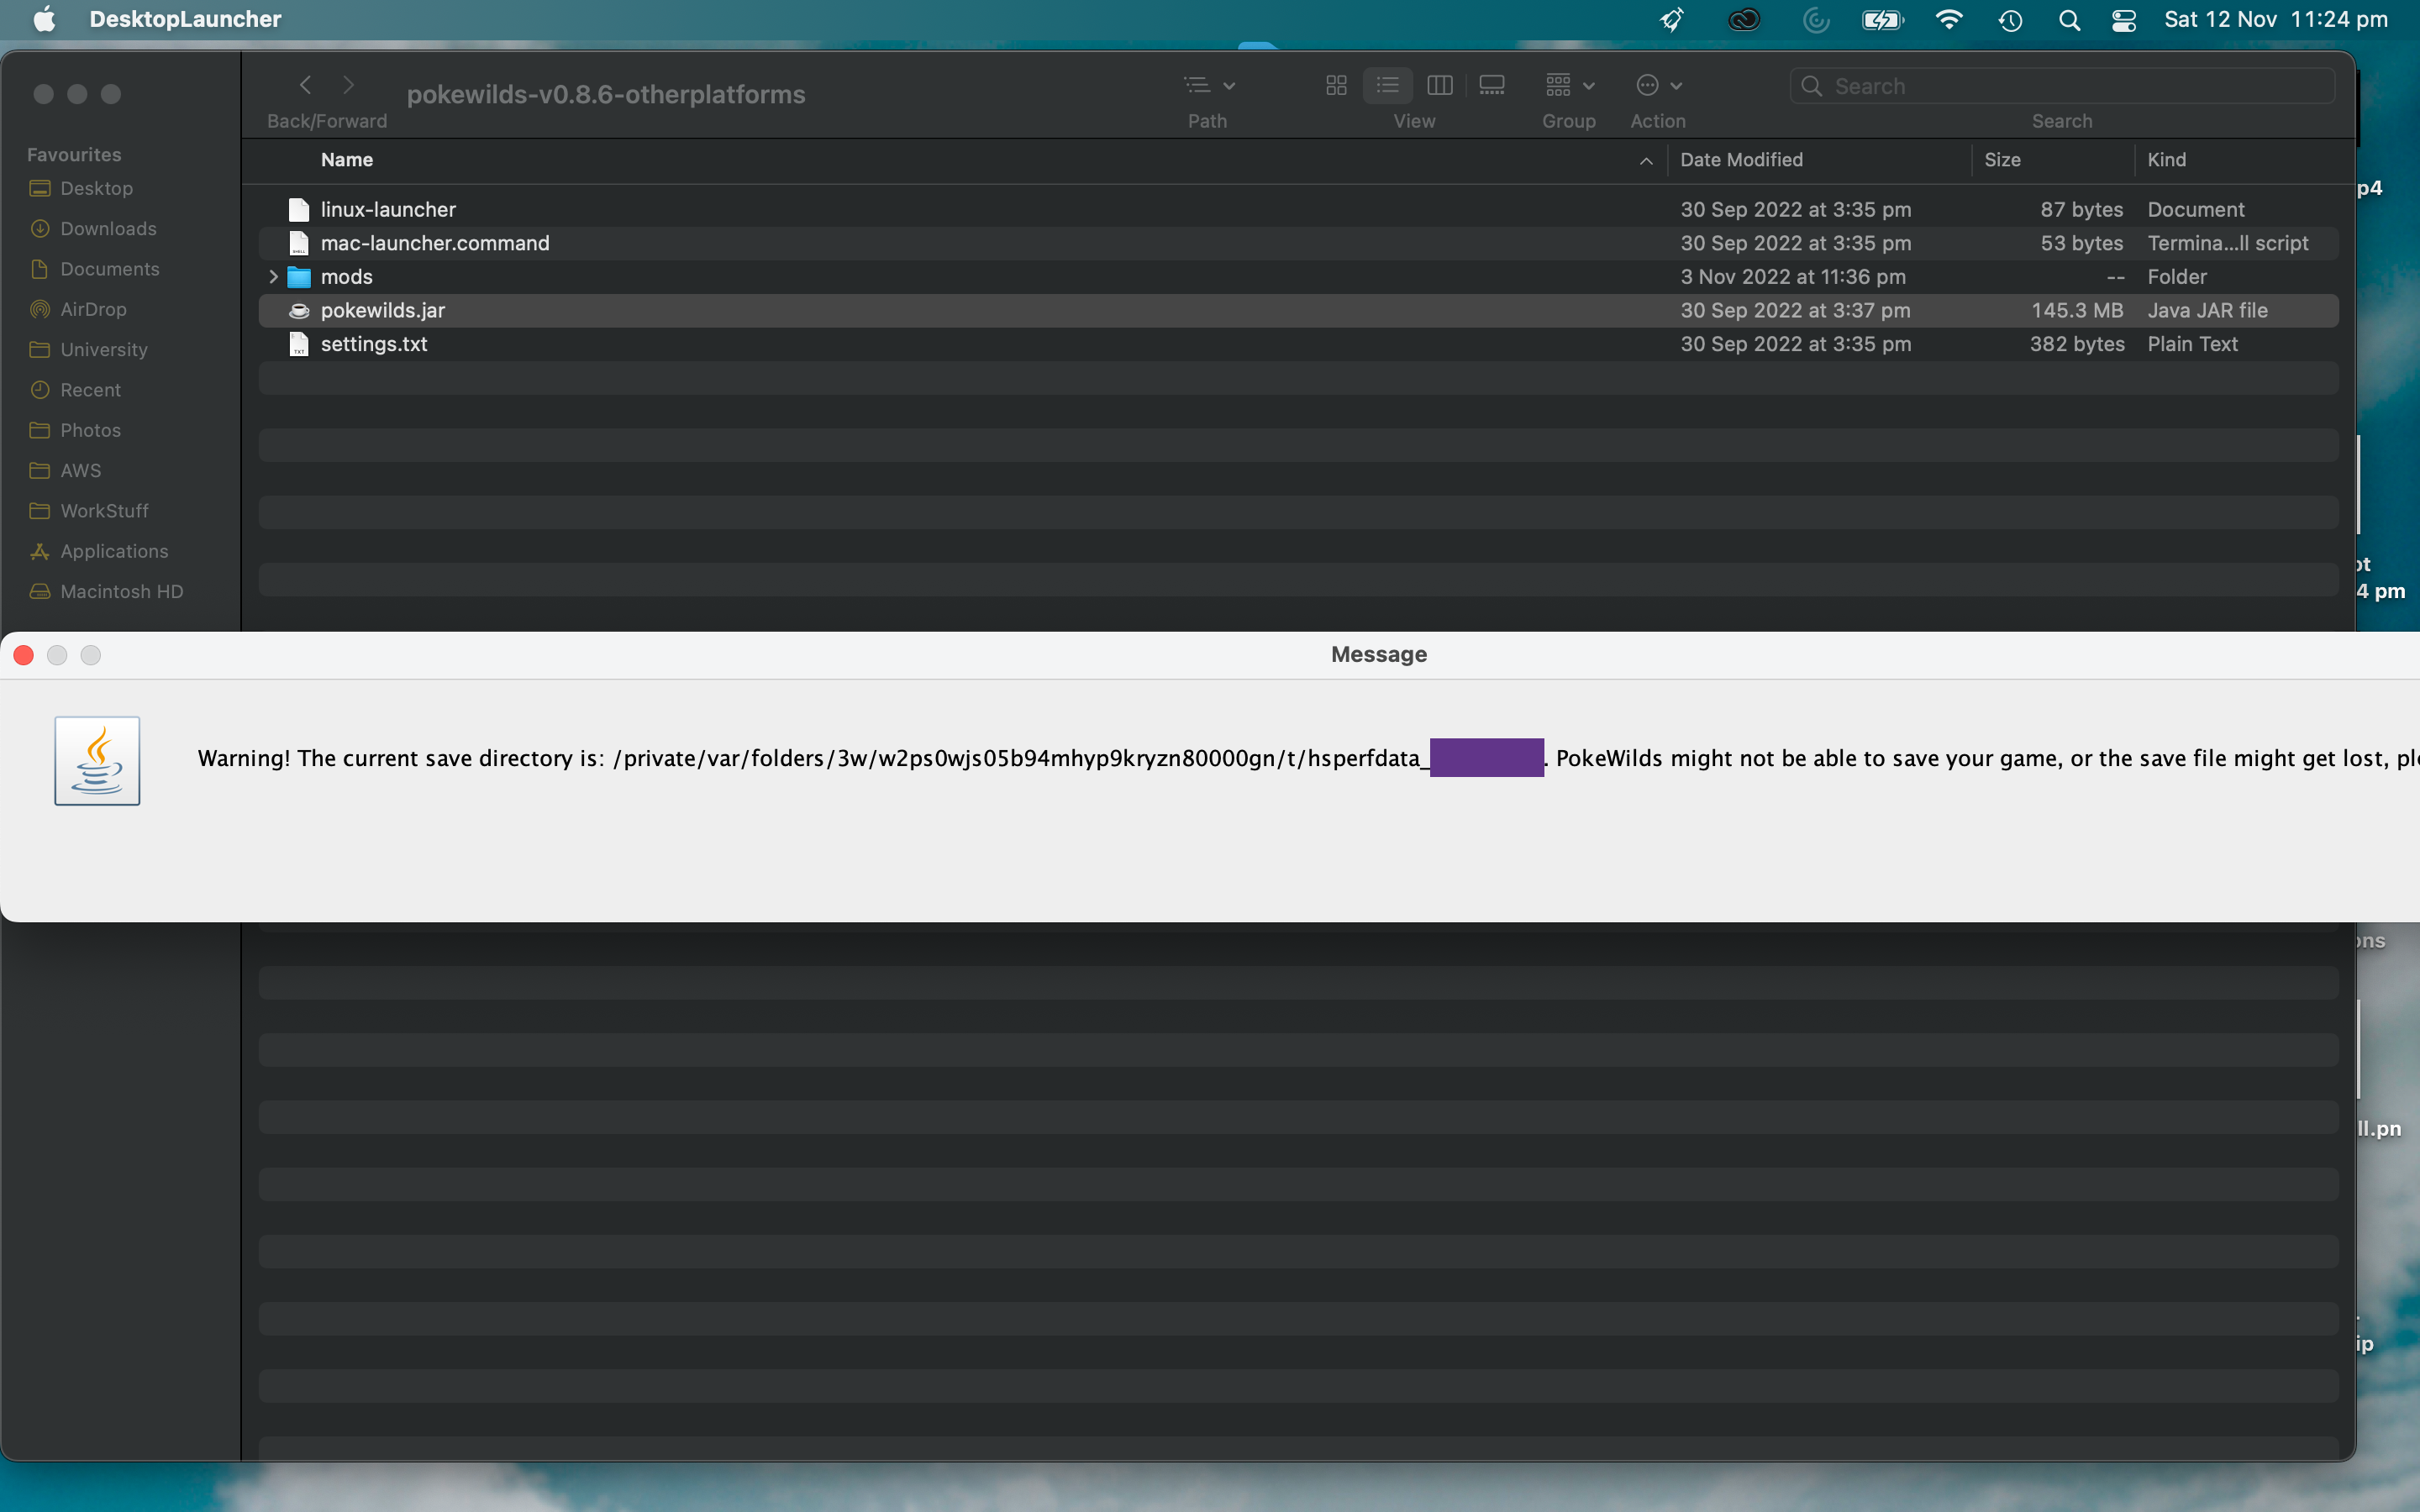Select the list view icon

[1387, 85]
